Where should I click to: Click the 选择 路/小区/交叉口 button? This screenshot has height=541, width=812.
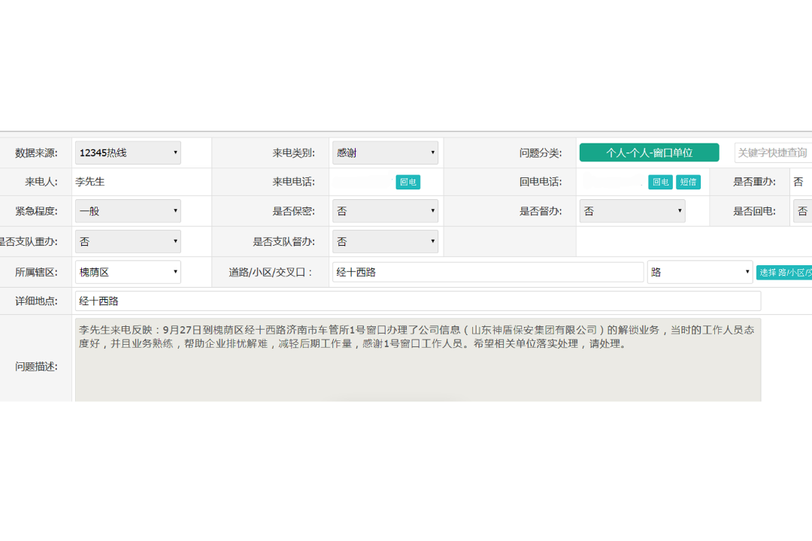tap(783, 272)
